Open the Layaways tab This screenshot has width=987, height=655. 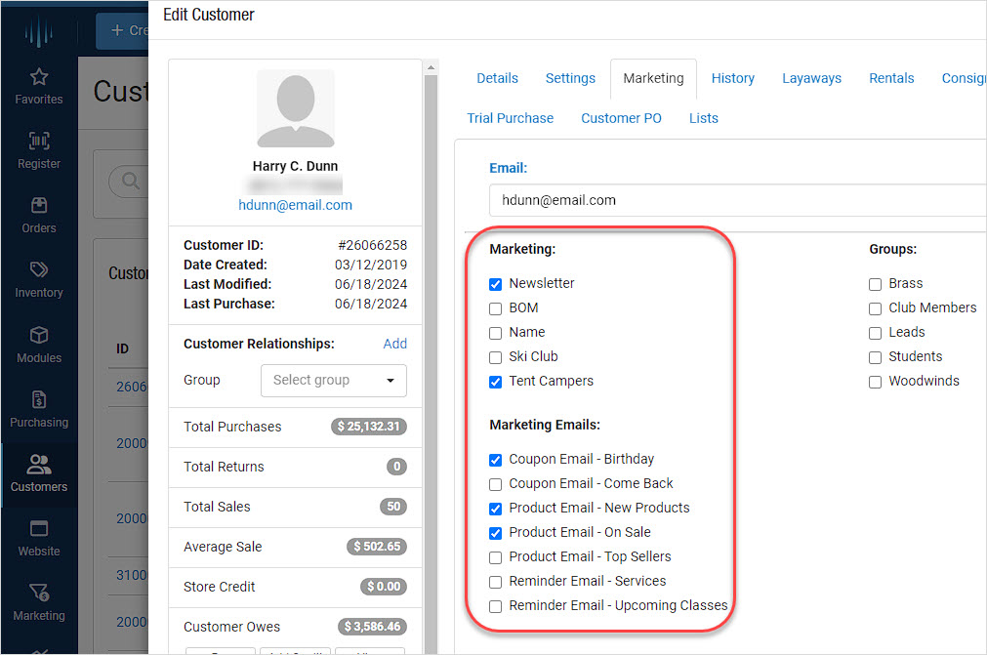click(x=811, y=78)
